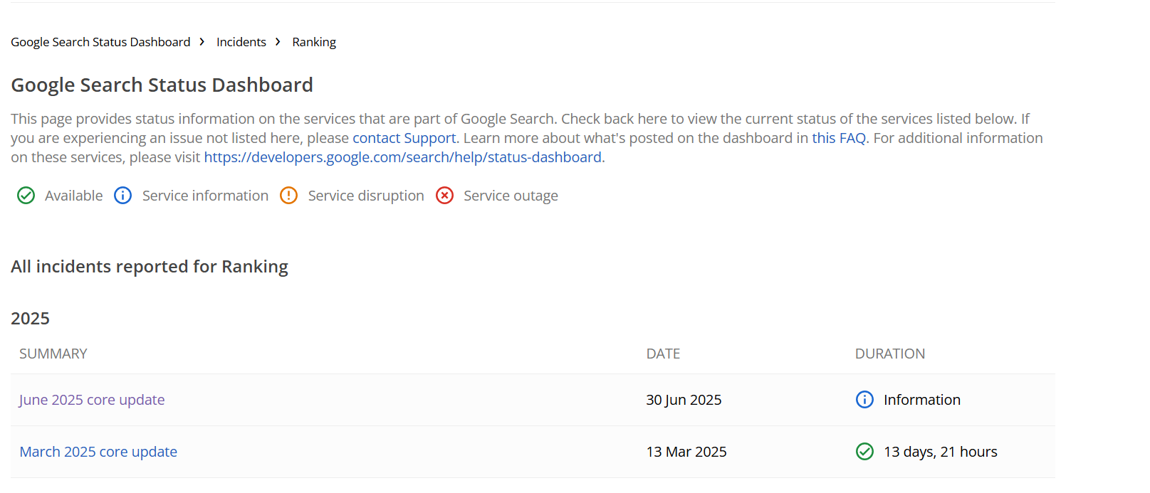This screenshot has height=493, width=1150.
Task: Click the orange Service disruption warning icon
Action: coord(288,195)
